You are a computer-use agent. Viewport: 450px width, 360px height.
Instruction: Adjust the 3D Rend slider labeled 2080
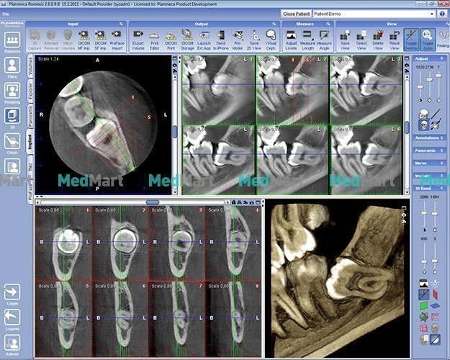pyautogui.click(x=424, y=213)
